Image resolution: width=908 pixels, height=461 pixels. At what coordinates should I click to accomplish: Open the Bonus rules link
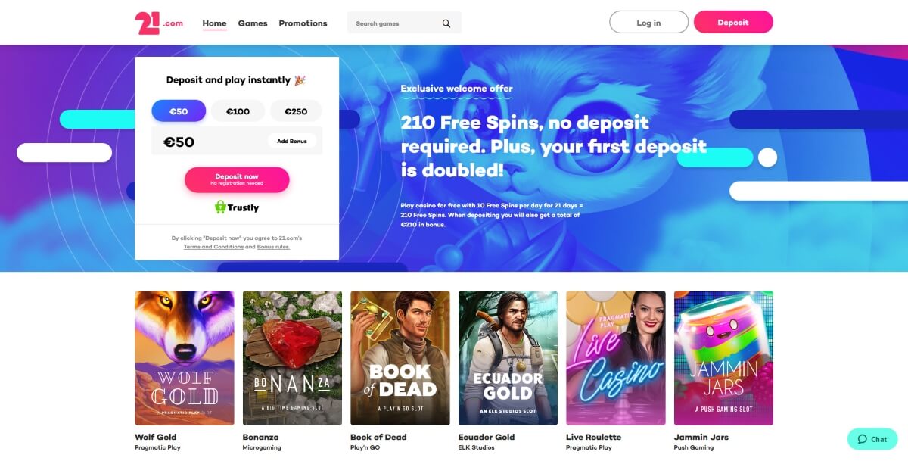(x=273, y=247)
